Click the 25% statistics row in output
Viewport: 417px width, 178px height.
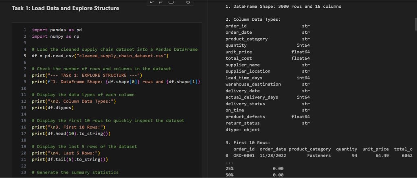tap(255, 169)
